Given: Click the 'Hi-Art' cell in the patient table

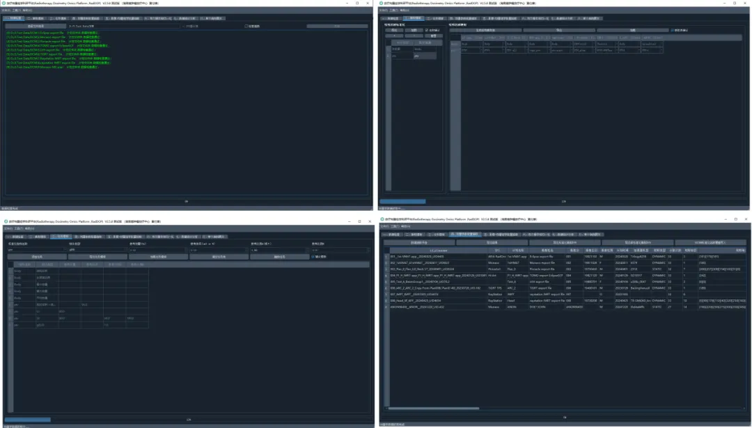Looking at the screenshot, I should point(496,275).
